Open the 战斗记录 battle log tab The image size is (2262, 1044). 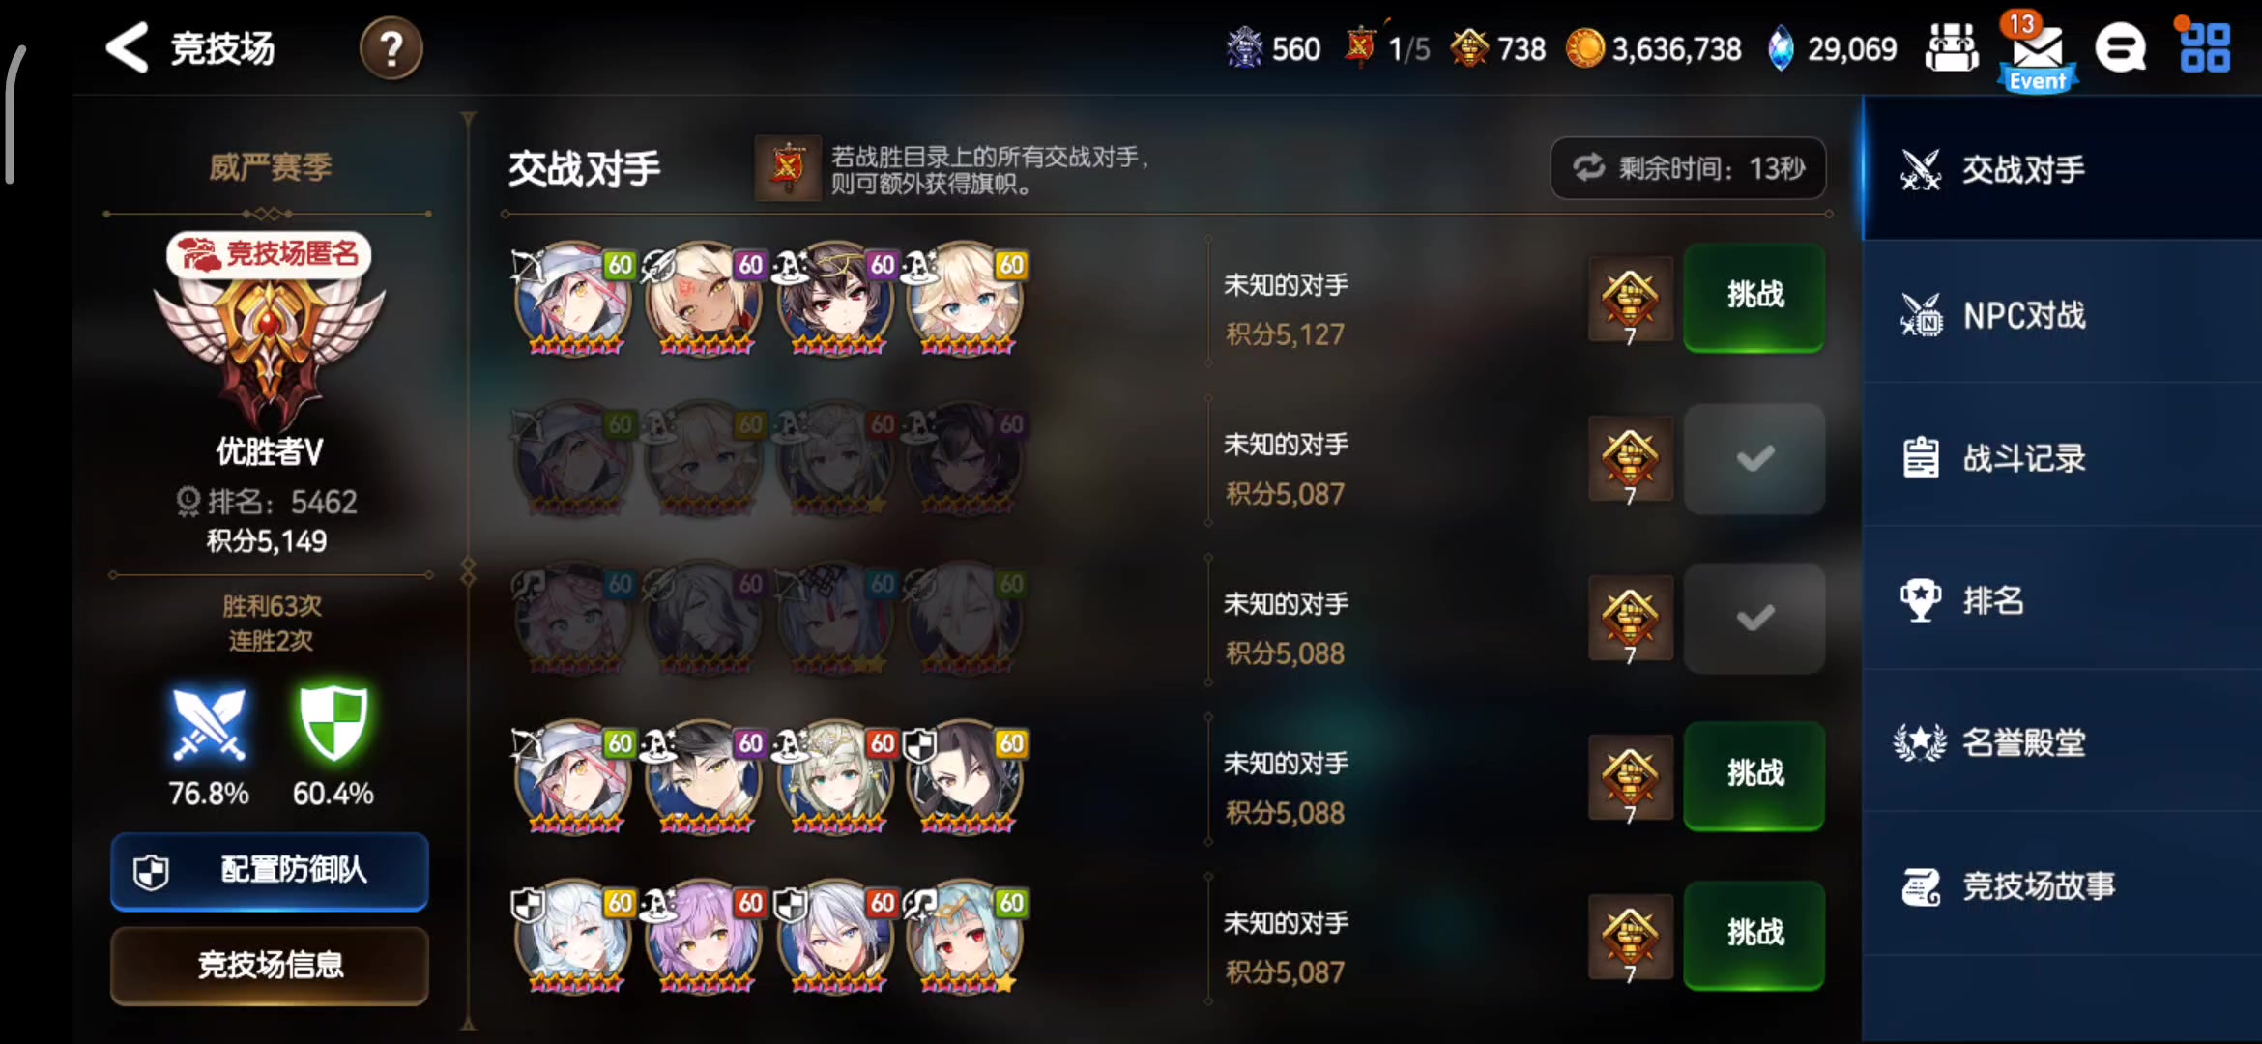(x=2063, y=457)
